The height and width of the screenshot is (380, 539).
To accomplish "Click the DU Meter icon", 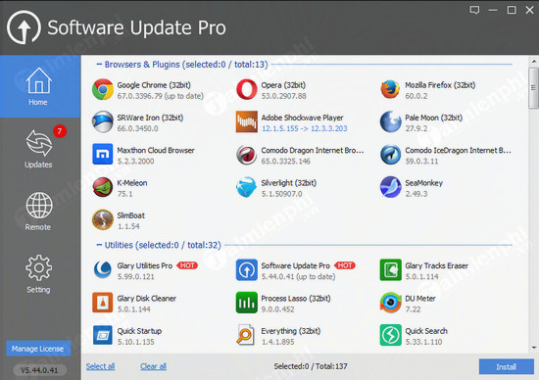I will [x=390, y=303].
